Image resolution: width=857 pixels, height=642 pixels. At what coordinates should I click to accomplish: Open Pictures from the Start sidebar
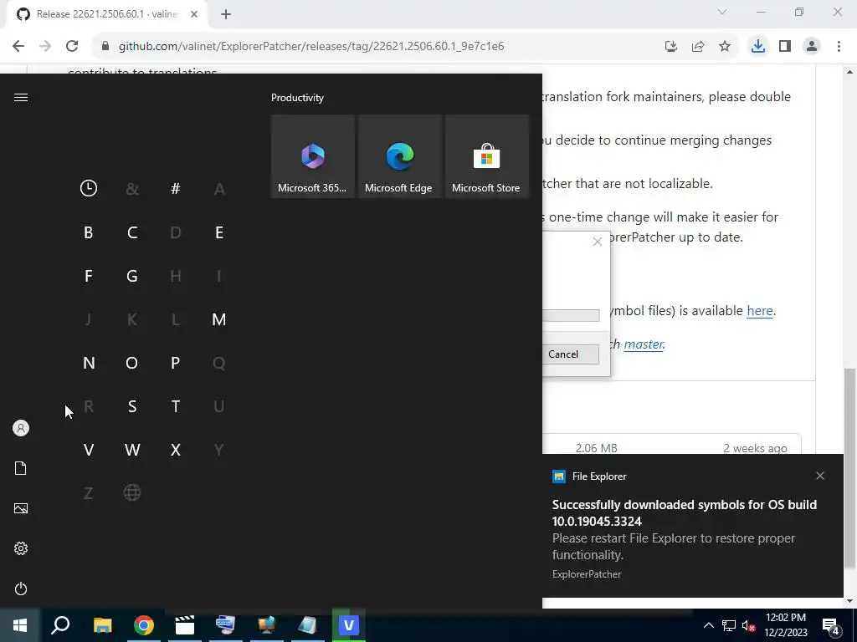point(21,508)
